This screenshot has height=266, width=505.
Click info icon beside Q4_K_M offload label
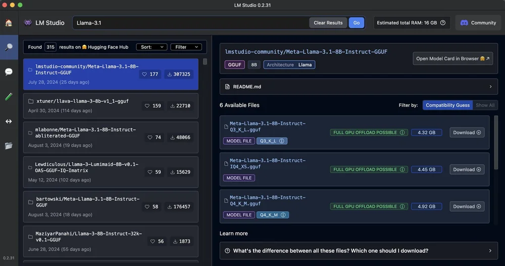(x=402, y=206)
